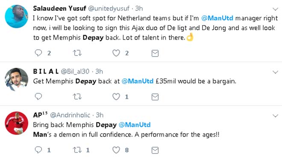
Task: Send AP15's tweet via envelope icon
Action: (155, 150)
